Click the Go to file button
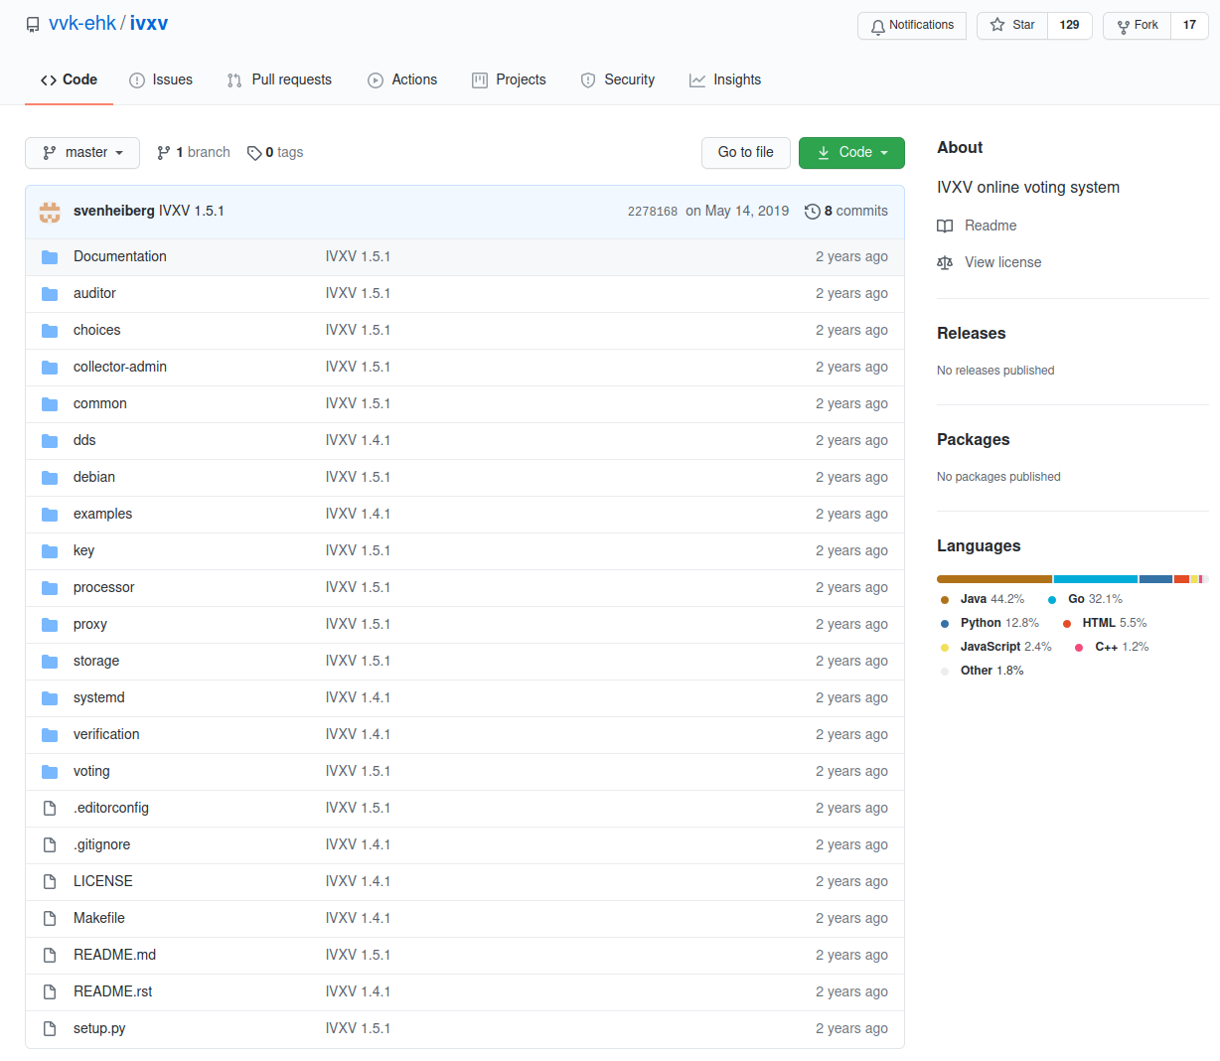The image size is (1220, 1061). [746, 153]
